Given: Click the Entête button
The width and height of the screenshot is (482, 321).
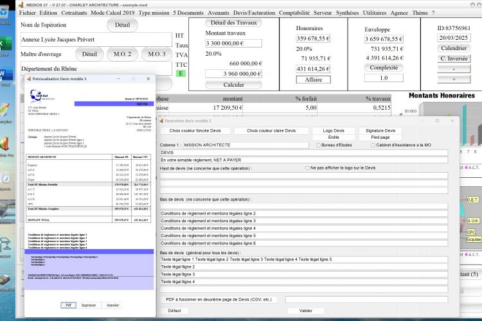Looking at the screenshot, I should pyautogui.click(x=334, y=137).
